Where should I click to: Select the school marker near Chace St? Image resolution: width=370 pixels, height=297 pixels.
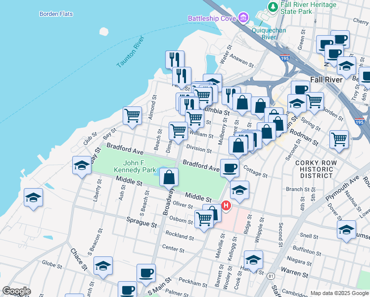(103, 266)
